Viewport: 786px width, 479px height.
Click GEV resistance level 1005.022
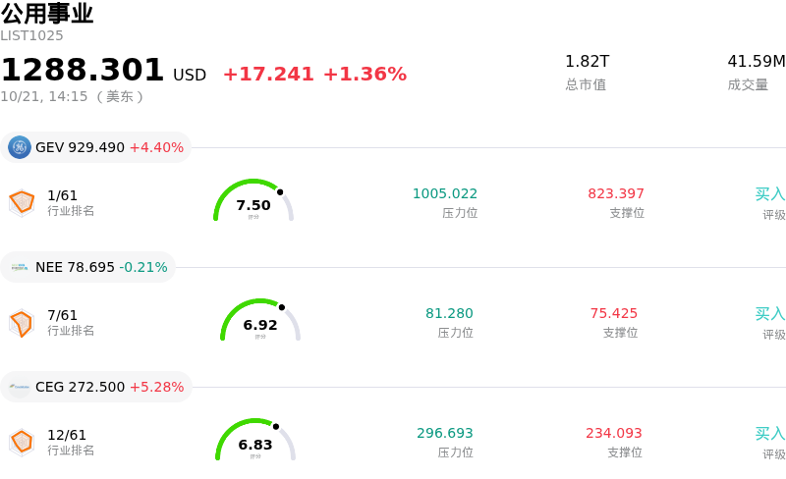(x=445, y=193)
